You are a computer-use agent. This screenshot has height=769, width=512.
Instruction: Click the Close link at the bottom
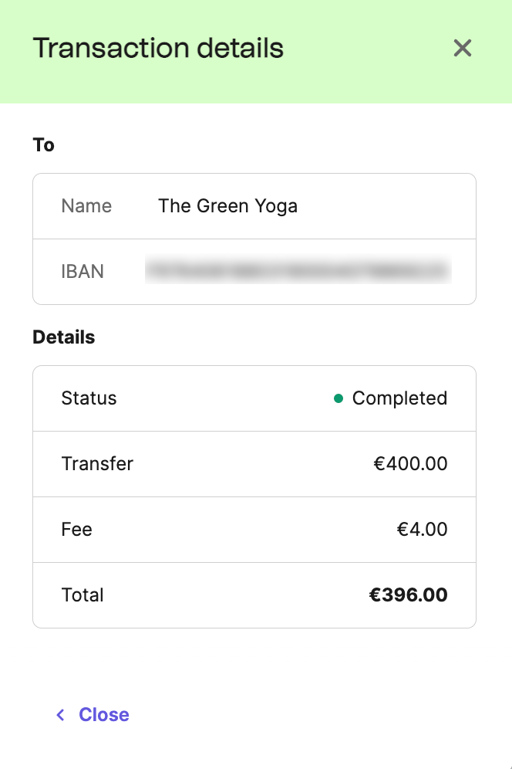tap(103, 715)
